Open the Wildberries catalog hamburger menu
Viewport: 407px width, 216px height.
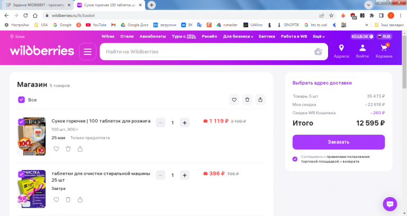tap(87, 52)
